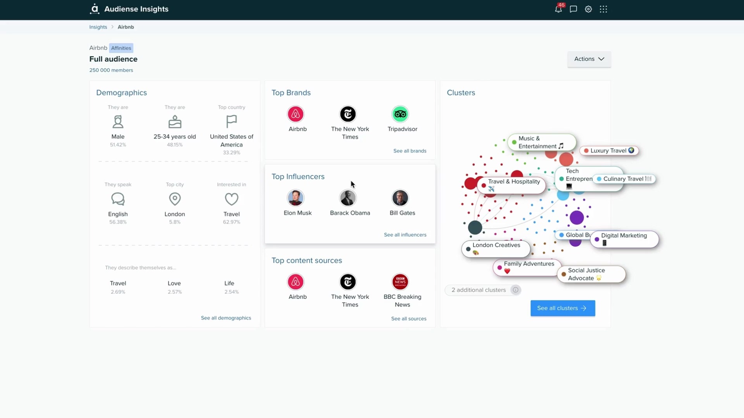
Task: Open See all influencers link
Action: tap(405, 235)
